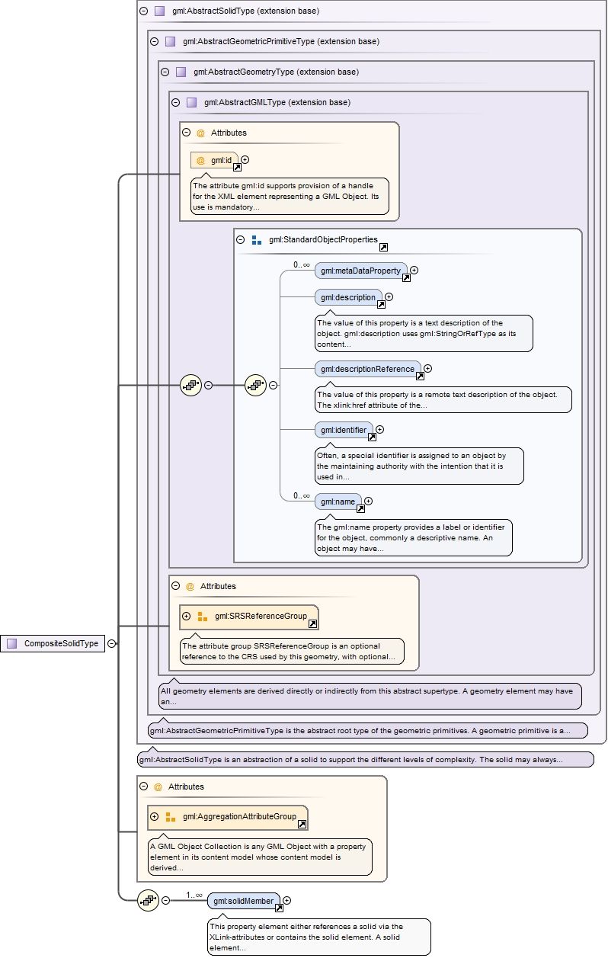Collapse inner sequence compositor of StandardObjectProperties
Image resolution: width=608 pixels, height=958 pixels.
point(274,386)
